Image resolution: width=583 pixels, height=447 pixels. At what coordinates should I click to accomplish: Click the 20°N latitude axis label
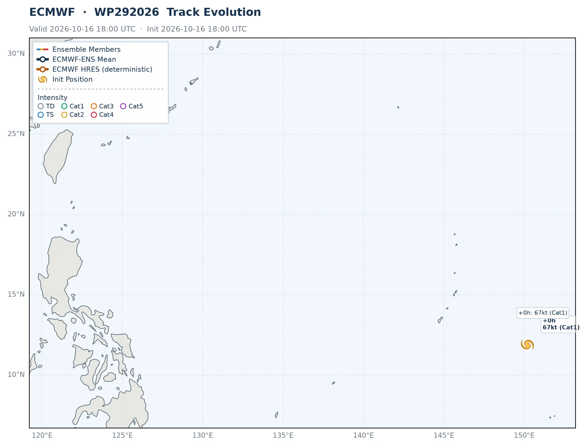tap(16, 214)
